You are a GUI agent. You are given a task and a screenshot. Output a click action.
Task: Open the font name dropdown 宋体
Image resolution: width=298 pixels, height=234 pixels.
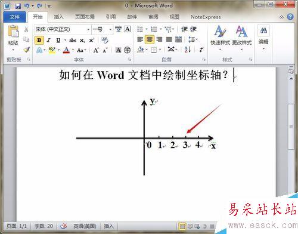(88, 29)
